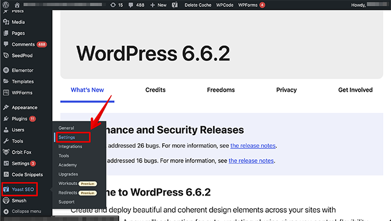This screenshot has height=221, width=391.
Task: Switch to the What's New tab
Action: 87,90
